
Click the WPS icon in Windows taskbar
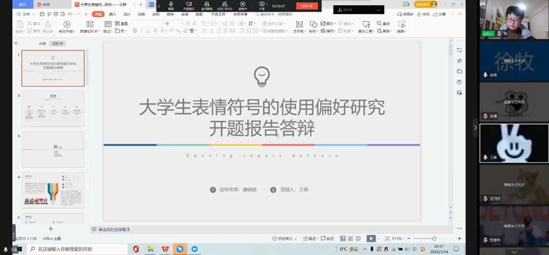point(165,249)
